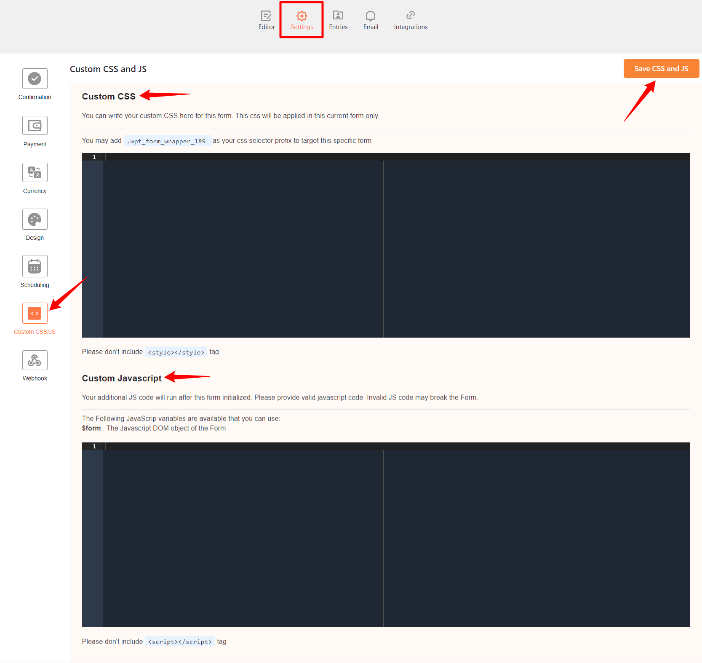This screenshot has height=663, width=702.
Task: Click the Editor tab label
Action: pos(267,27)
